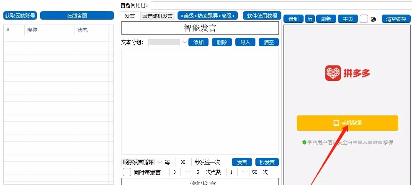Switch to the 固定随机发言 tab
412x185 pixels.
tap(157, 16)
